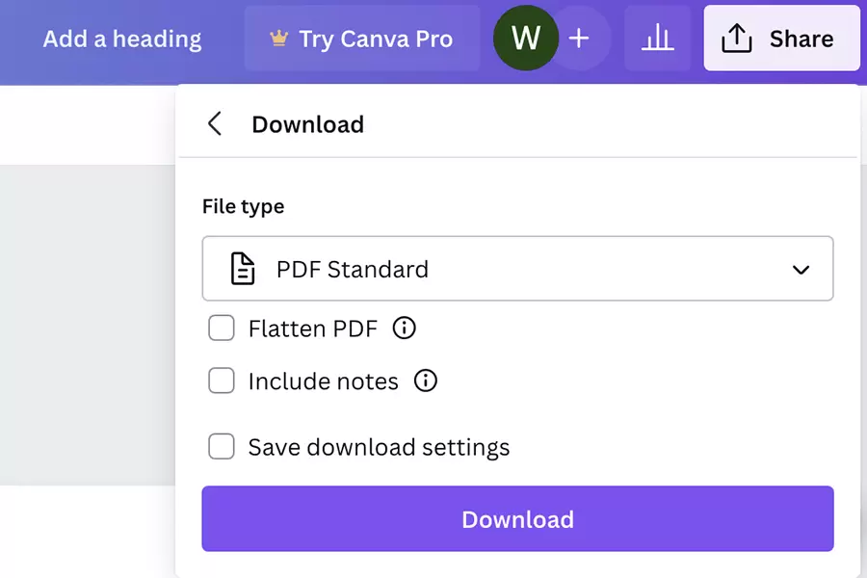Viewport: 867px width, 578px height.
Task: Click the back arrow in Download panel
Action: point(215,124)
